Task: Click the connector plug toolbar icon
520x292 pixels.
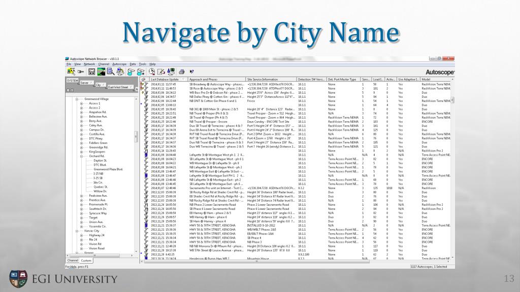Action: [81, 71]
